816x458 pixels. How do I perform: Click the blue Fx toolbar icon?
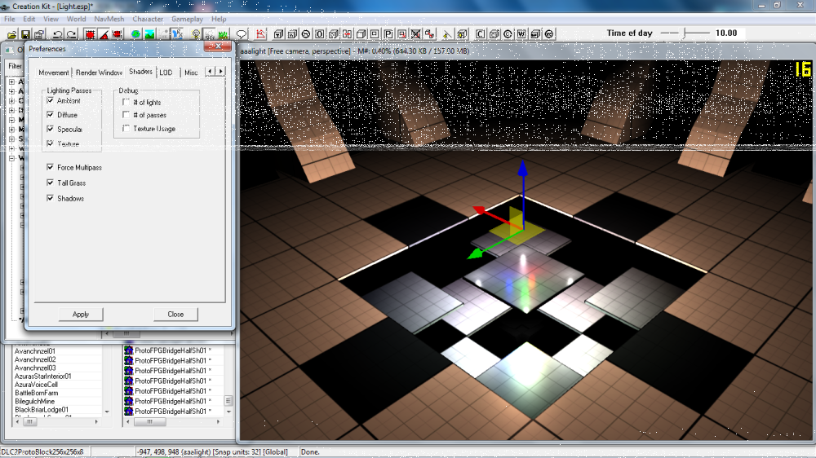pos(177,34)
